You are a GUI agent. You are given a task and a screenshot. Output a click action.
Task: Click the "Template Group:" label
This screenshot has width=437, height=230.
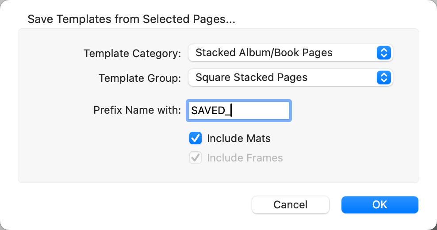coord(140,78)
